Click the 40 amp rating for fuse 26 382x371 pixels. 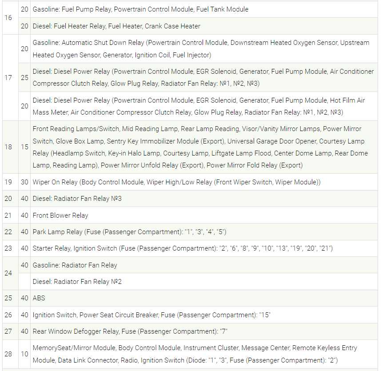[x=24, y=315]
